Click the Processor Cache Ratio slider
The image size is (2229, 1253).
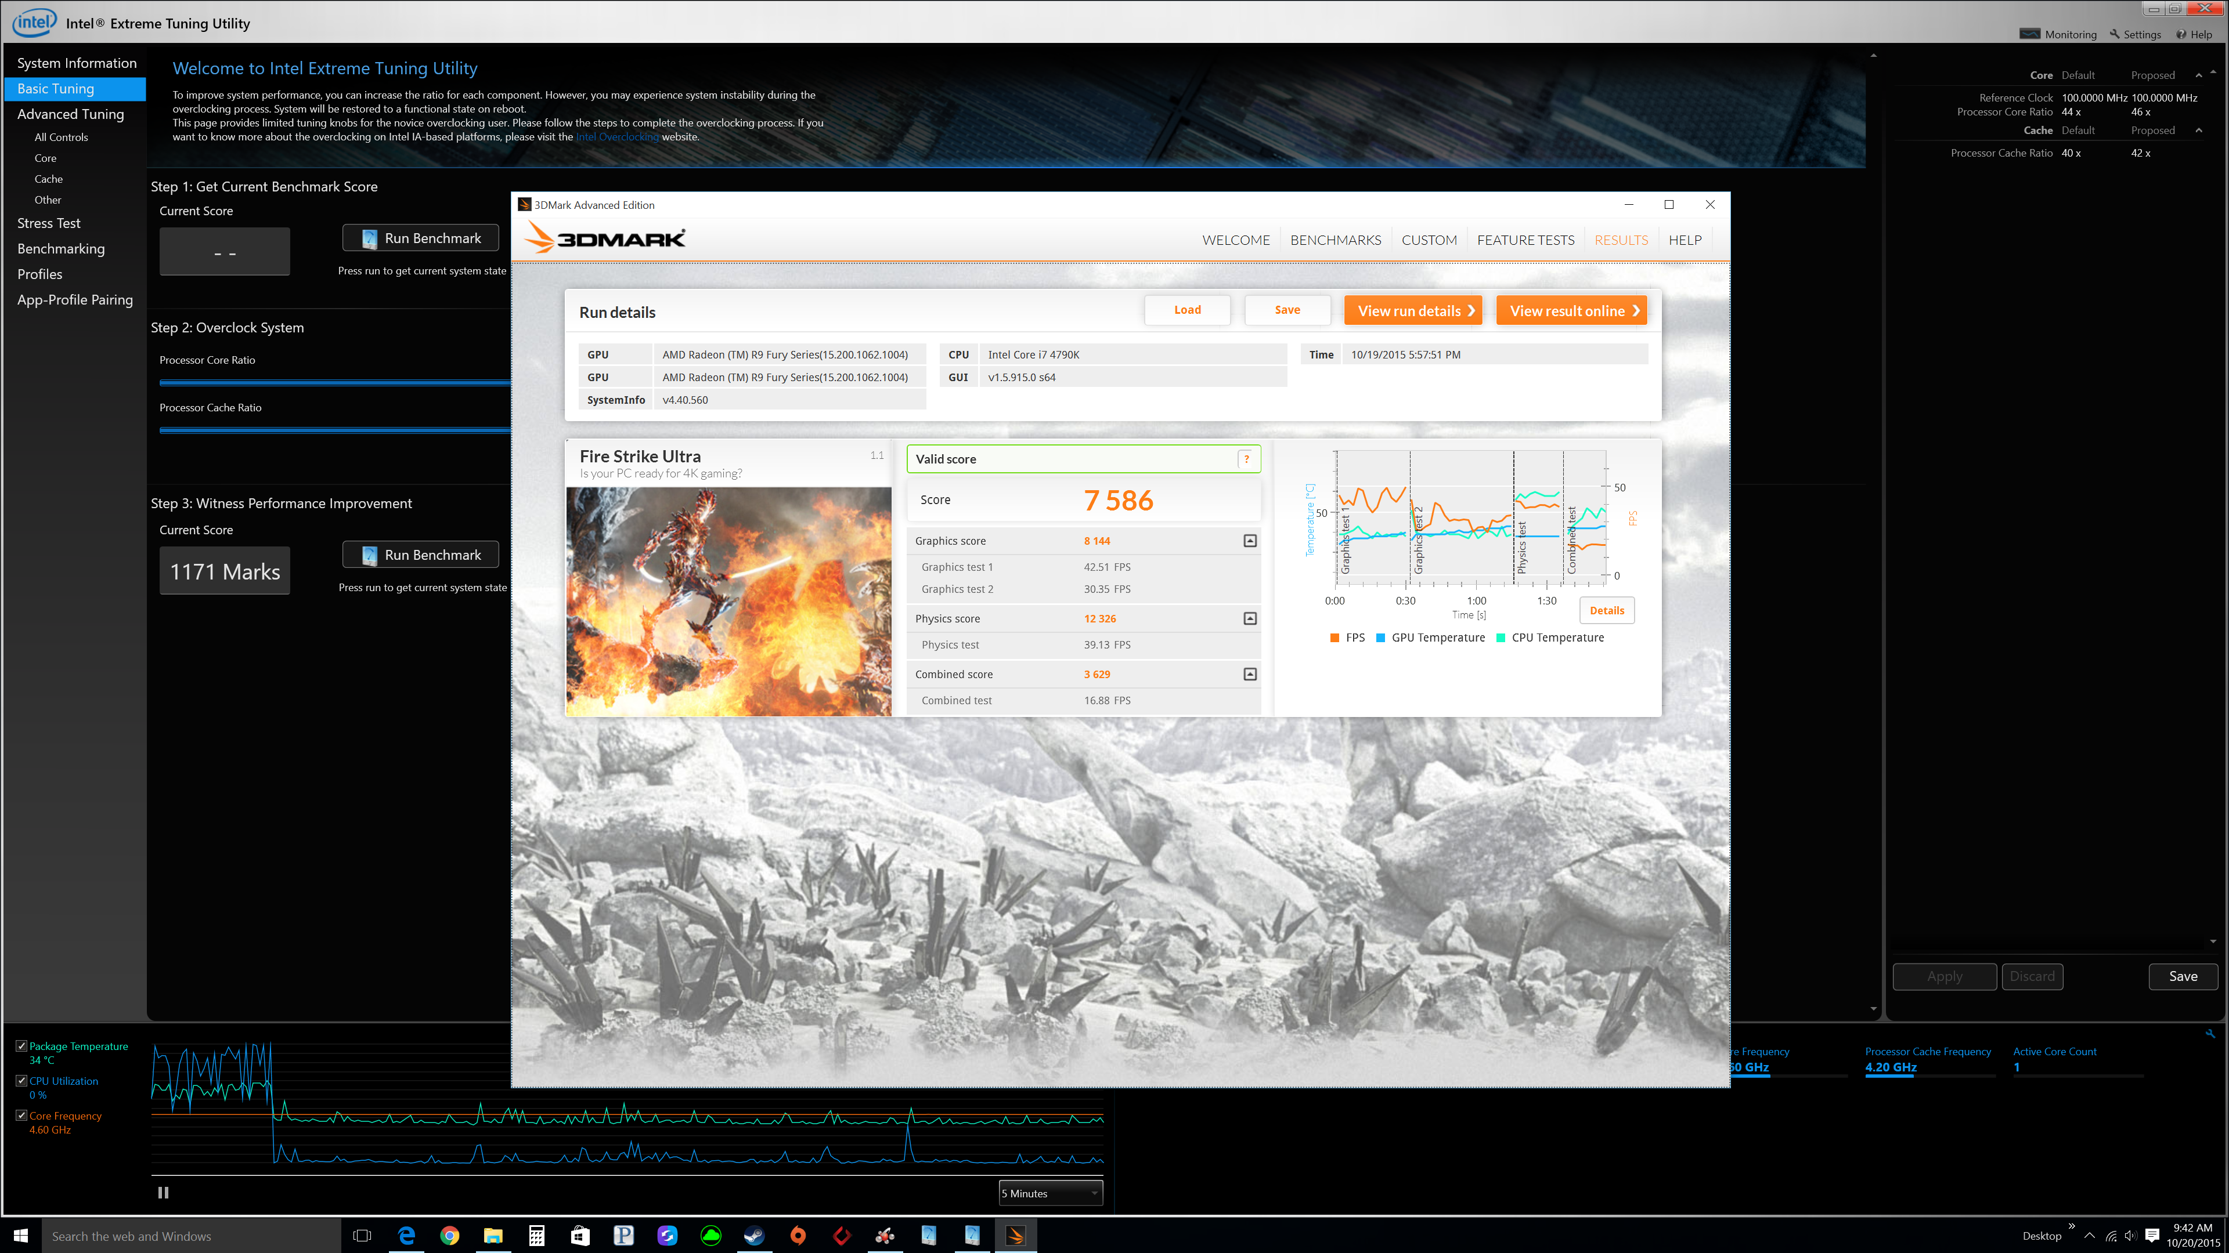(335, 430)
